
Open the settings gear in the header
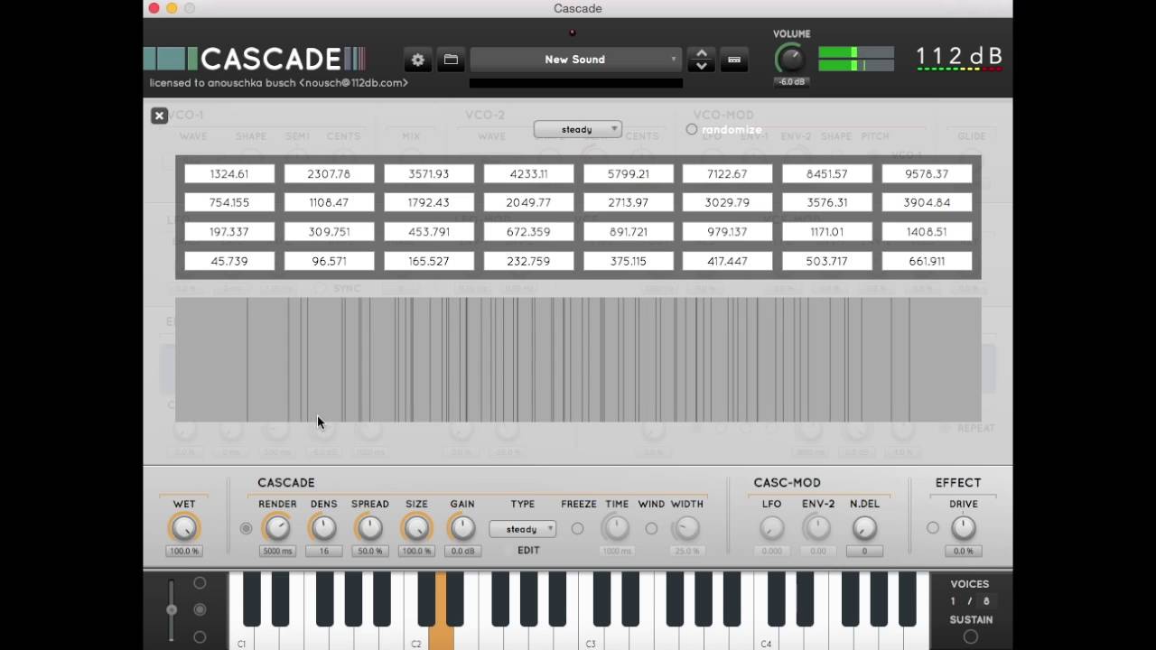click(417, 60)
